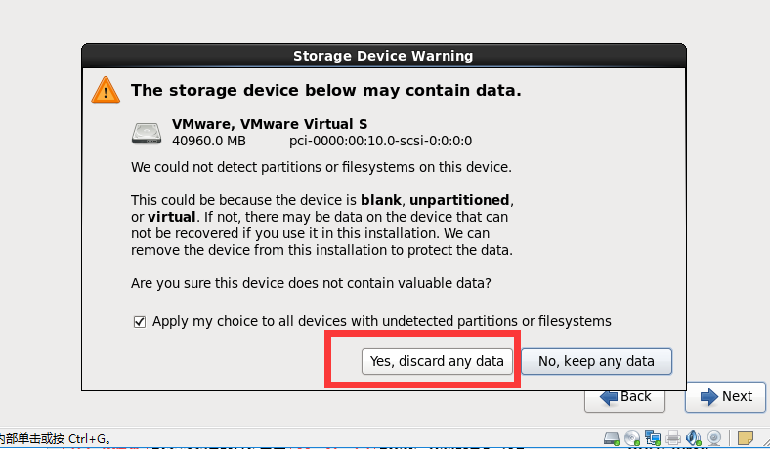Click Yes, discard any data
Viewport: 770px width, 449px height.
coord(437,362)
